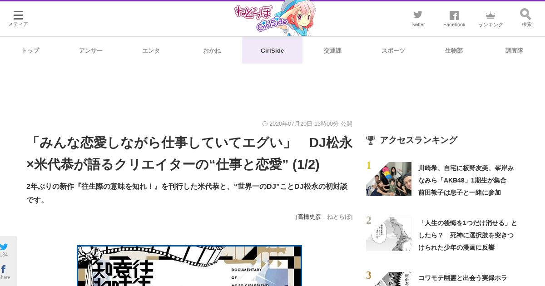Switch to the おかね tab
This screenshot has width=545, height=286.
(x=212, y=50)
